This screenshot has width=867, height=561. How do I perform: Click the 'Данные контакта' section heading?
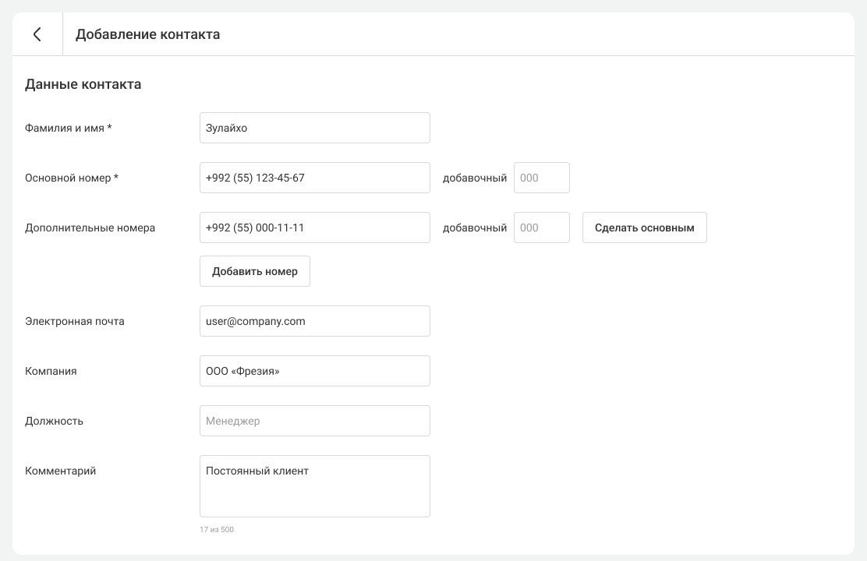pos(83,84)
